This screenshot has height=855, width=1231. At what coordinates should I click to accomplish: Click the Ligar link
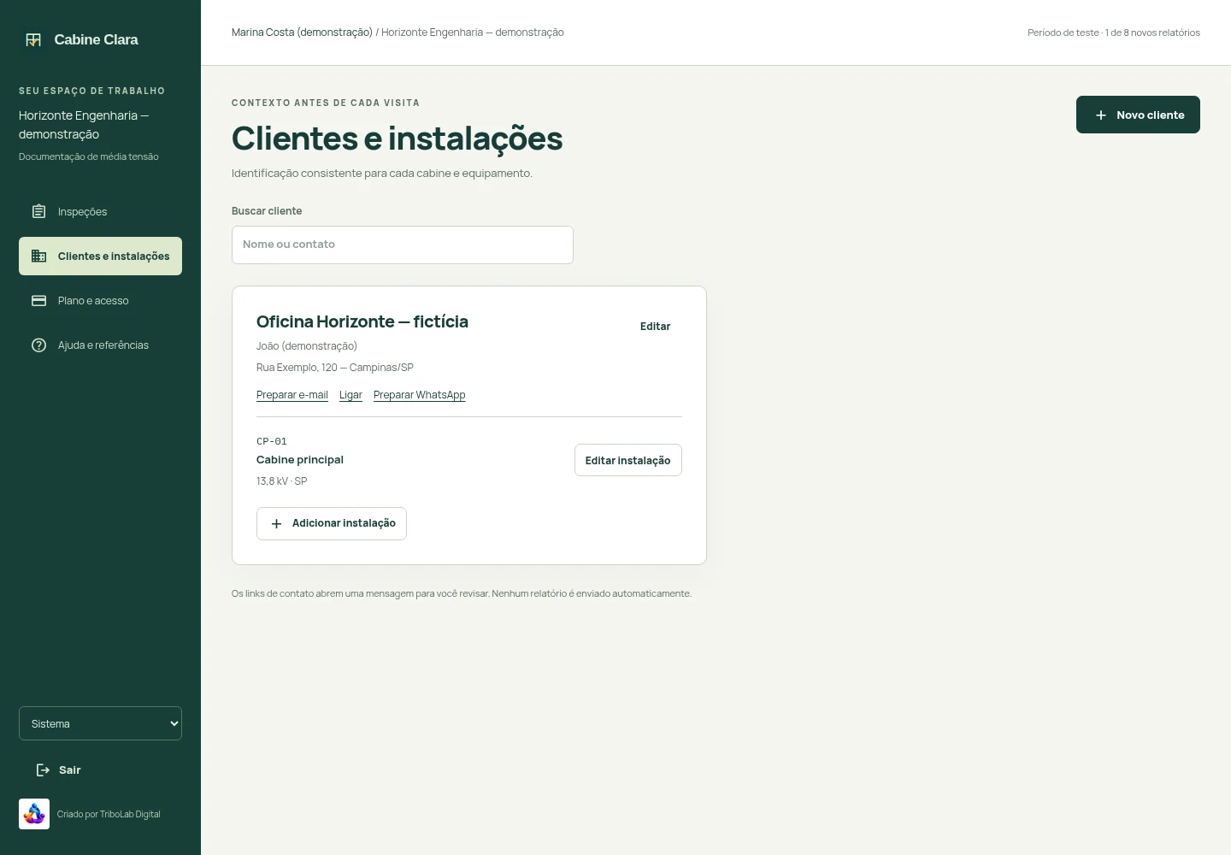[350, 395]
